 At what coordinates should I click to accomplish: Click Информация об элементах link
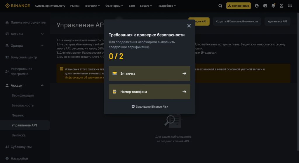(x=84, y=78)
